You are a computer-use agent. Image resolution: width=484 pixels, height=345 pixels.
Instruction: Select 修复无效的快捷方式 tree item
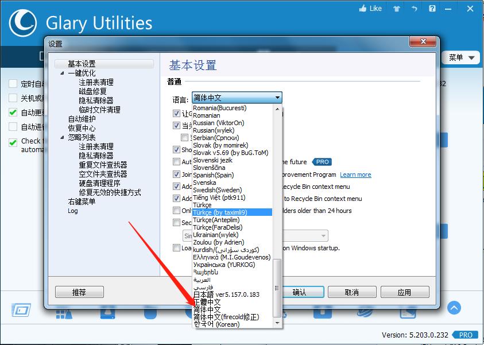[110, 192]
